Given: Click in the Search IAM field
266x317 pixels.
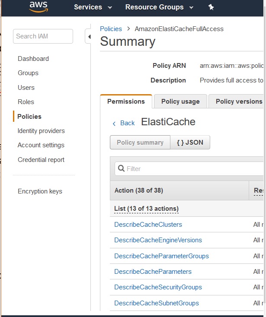Looking at the screenshot, I should click(43, 36).
